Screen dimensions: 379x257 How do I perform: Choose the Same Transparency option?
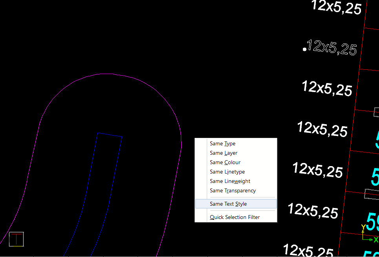pos(233,191)
